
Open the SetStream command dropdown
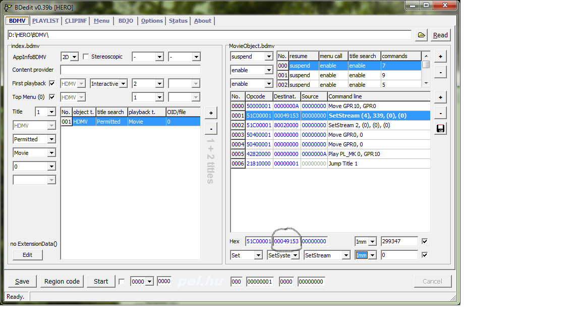click(346, 255)
